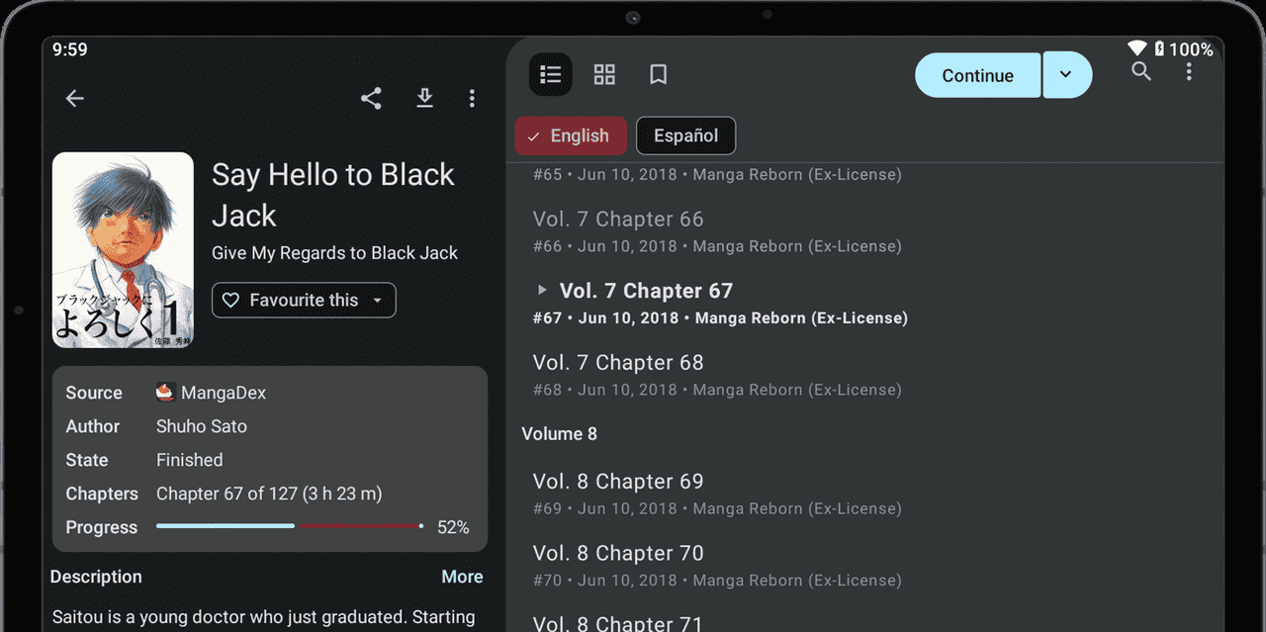The width and height of the screenshot is (1266, 632).
Task: Open the manga cover thumbnail
Action: (x=123, y=250)
